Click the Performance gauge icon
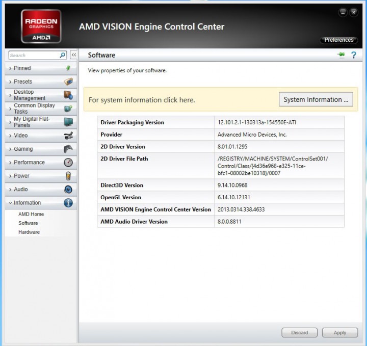The width and height of the screenshot is (367, 346). tap(68, 163)
